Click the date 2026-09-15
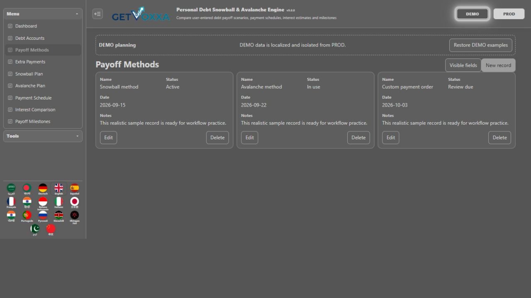531x298 pixels. tap(112, 105)
